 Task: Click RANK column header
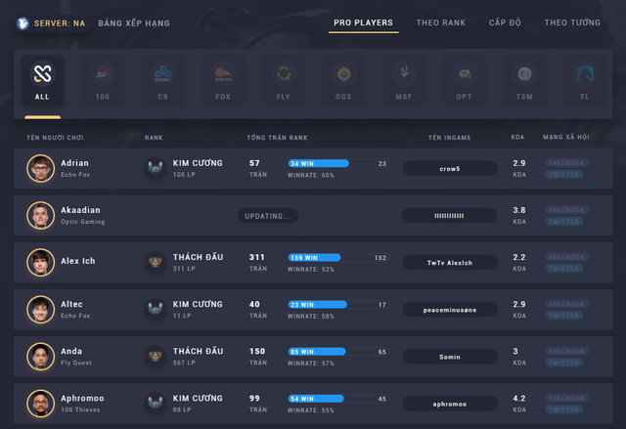coord(154,138)
